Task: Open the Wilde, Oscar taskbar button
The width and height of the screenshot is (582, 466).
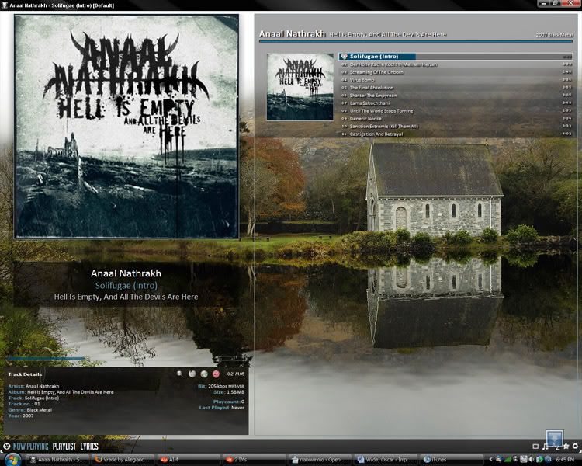Action: tap(384, 460)
